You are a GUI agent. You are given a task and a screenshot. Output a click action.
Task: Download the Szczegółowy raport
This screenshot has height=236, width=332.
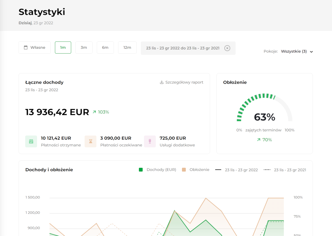[181, 82]
